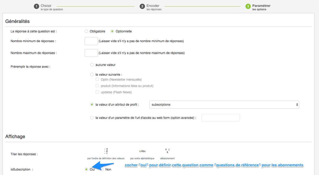
Task: Go to step 1 Choisir circle
Action: coord(37,6)
